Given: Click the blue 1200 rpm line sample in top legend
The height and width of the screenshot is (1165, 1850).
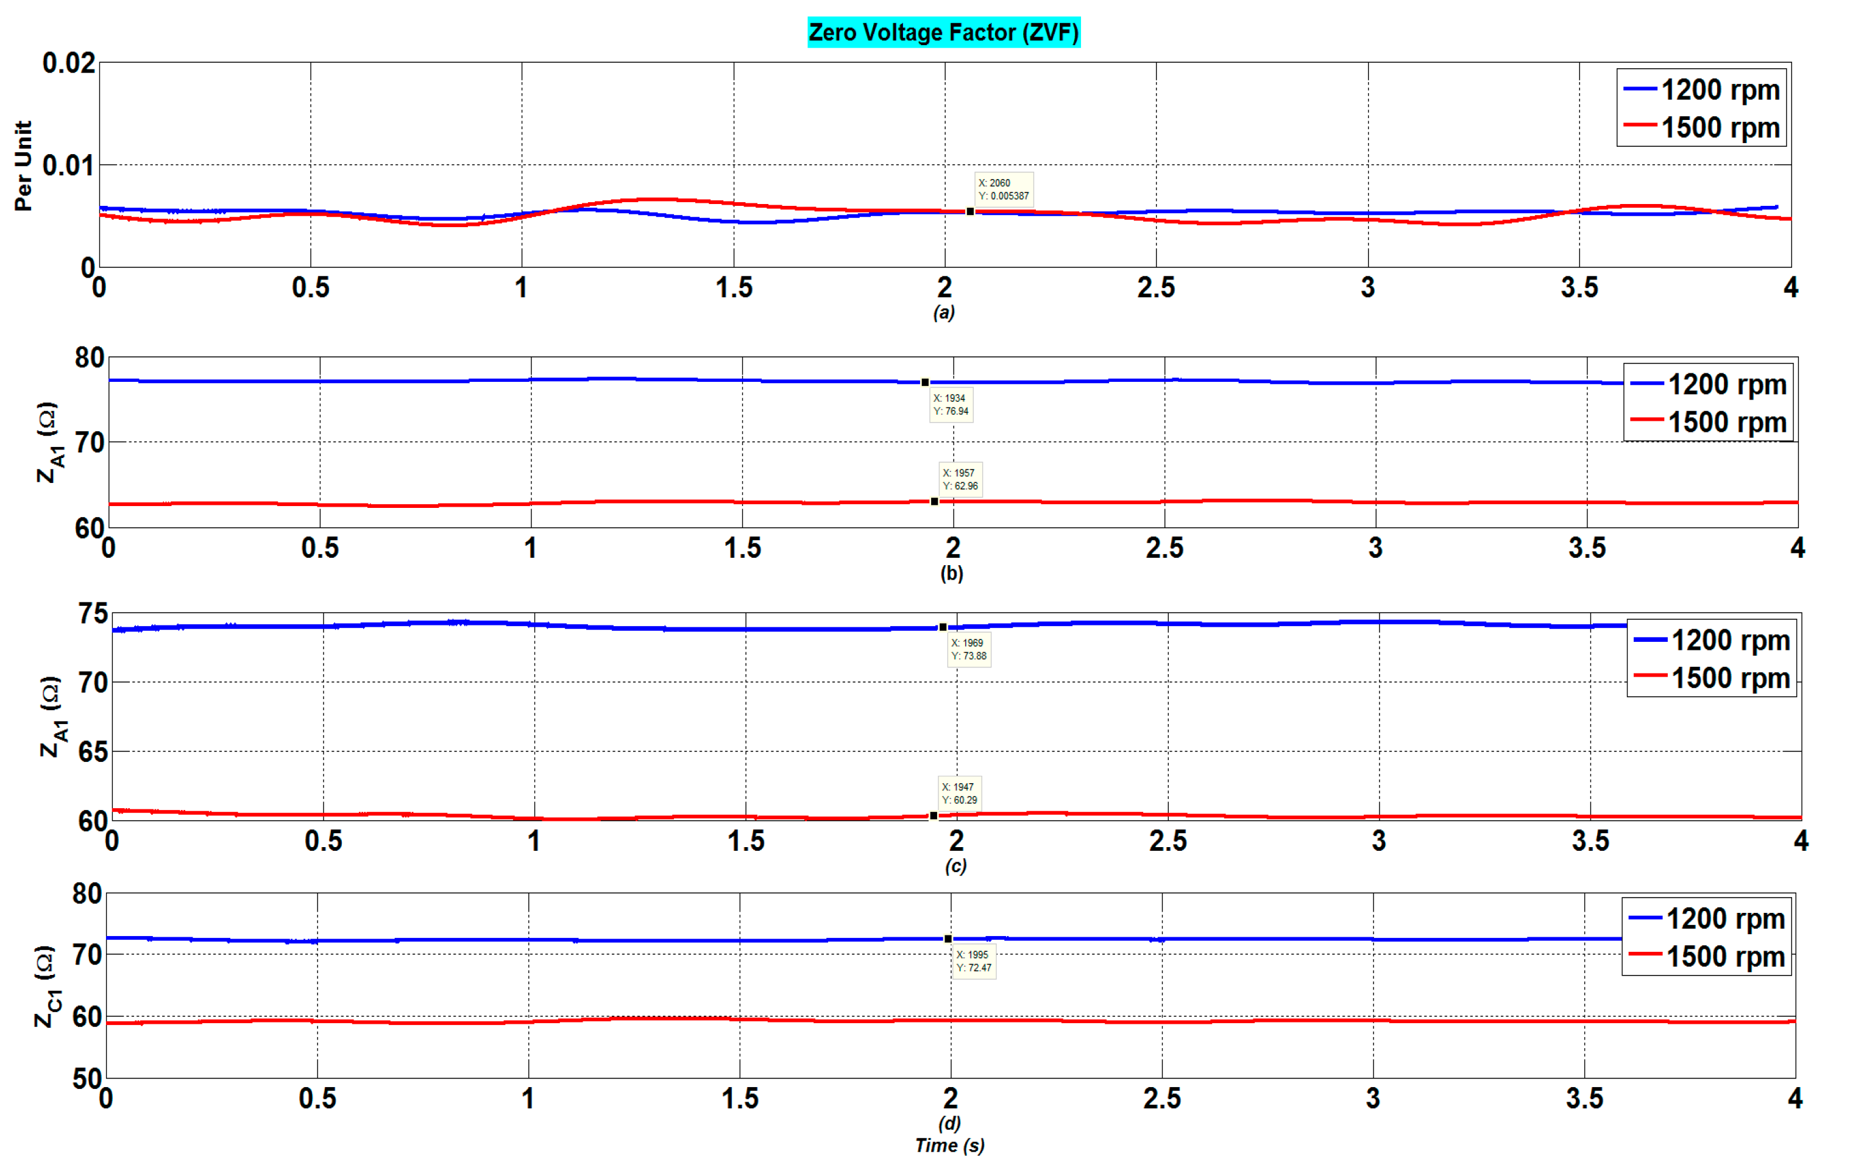Looking at the screenshot, I should [x=1640, y=89].
